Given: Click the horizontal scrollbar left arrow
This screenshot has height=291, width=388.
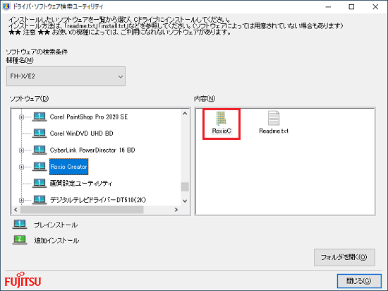Looking at the screenshot, I should pyautogui.click(x=16, y=210).
